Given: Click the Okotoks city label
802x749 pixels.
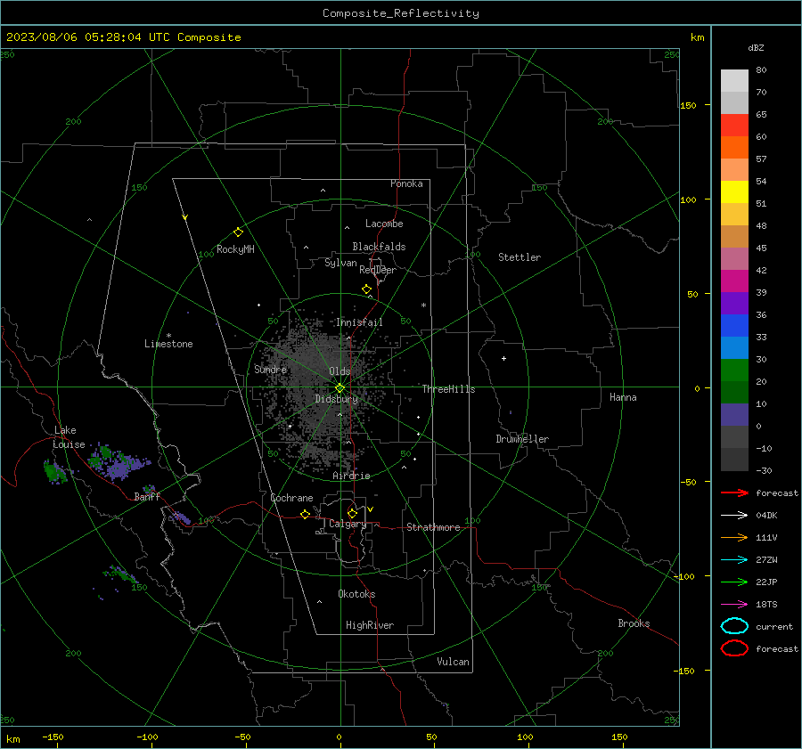Looking at the screenshot, I should (356, 594).
